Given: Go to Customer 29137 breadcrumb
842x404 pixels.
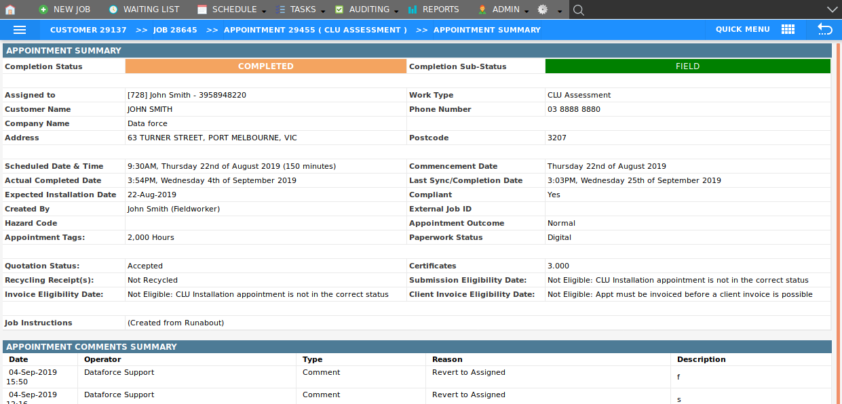Looking at the screenshot, I should (88, 30).
